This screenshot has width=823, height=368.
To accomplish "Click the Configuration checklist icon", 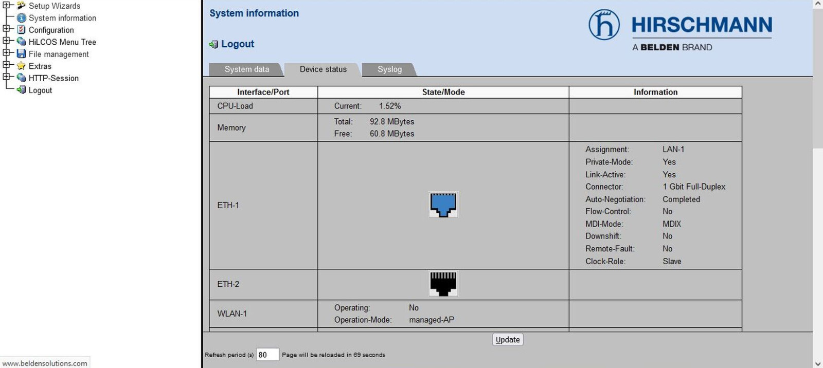I will pyautogui.click(x=21, y=30).
